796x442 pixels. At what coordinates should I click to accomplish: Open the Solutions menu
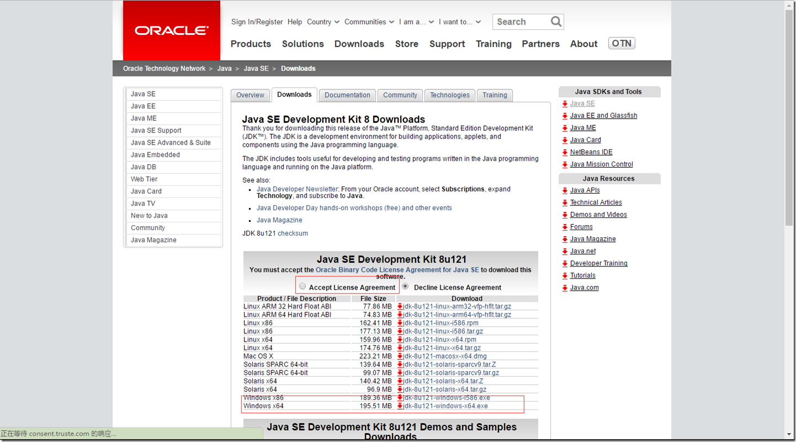point(303,44)
